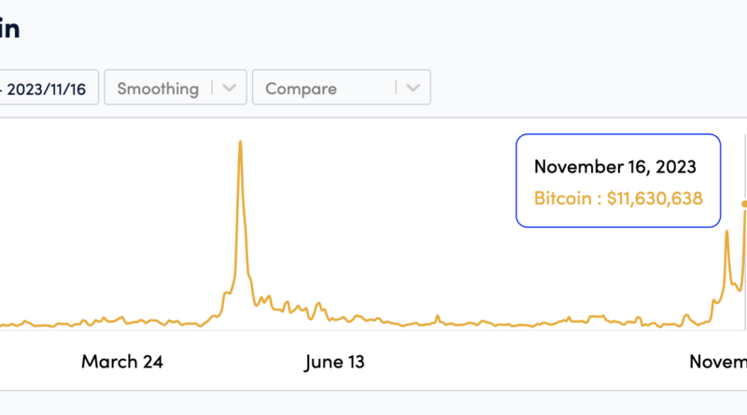Viewport: 747px width, 415px height.
Task: Click the Smoothing label text
Action: [x=158, y=89]
